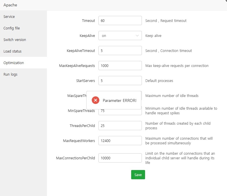Select the Optimization sidebar item

pos(14,63)
